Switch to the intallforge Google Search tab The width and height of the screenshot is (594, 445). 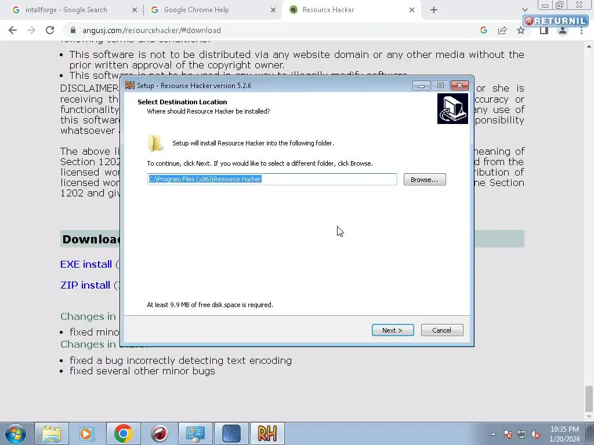pyautogui.click(x=66, y=10)
